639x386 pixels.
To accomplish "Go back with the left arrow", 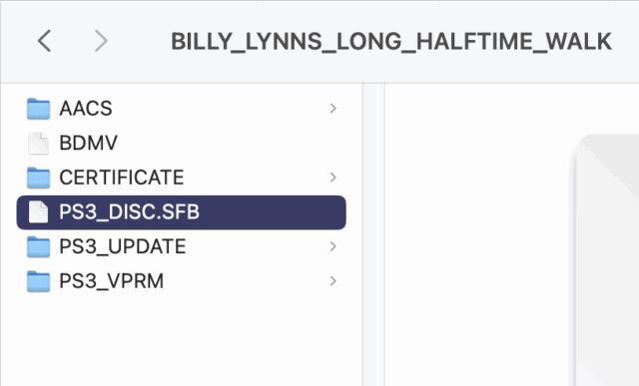I will (x=44, y=41).
